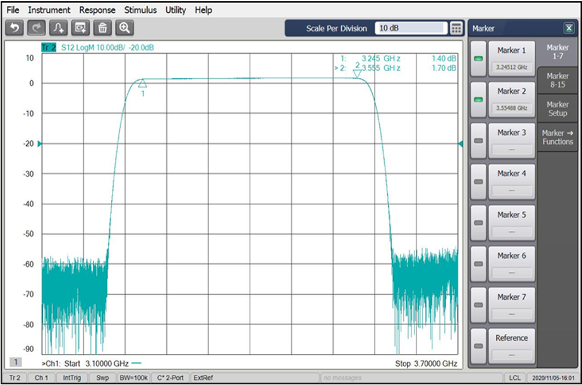This screenshot has width=582, height=385.
Task: Enable the Marker 3 indicator toggle
Action: (479, 141)
